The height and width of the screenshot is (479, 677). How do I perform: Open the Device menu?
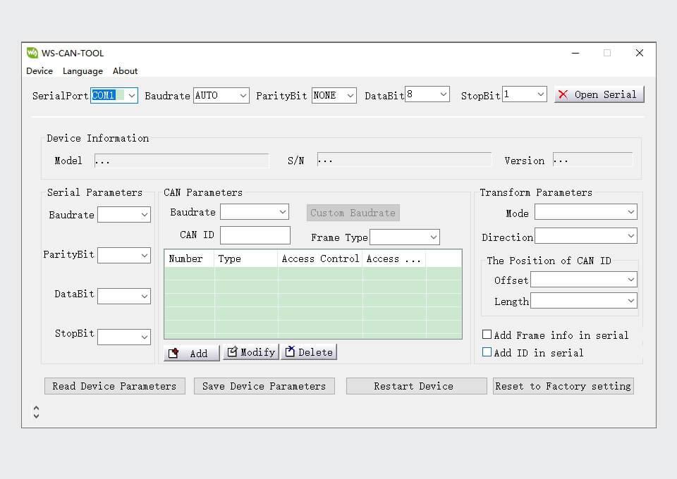click(39, 71)
